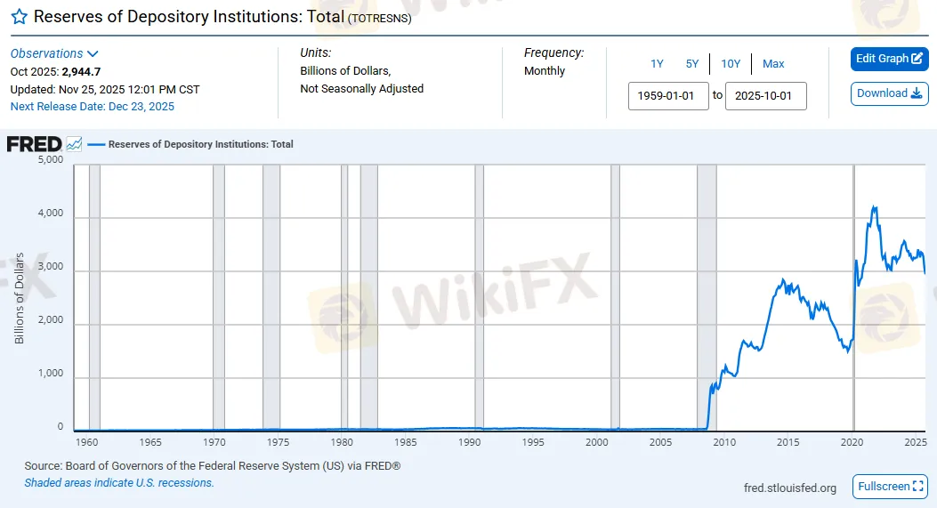Viewport: 937px width, 508px height.
Task: Select the 5Y range
Action: coord(692,64)
